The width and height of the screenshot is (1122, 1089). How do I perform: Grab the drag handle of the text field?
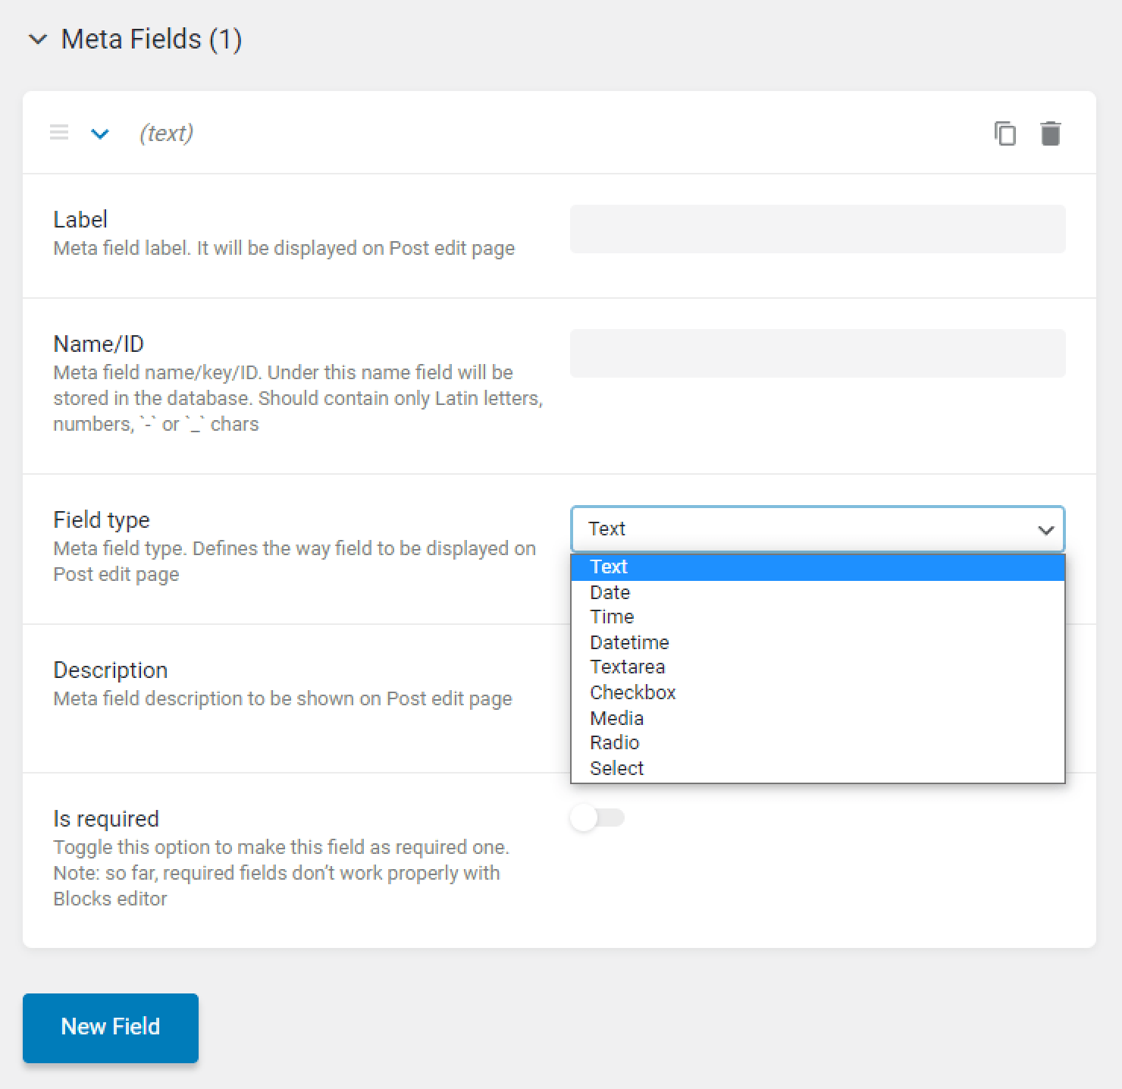[59, 133]
